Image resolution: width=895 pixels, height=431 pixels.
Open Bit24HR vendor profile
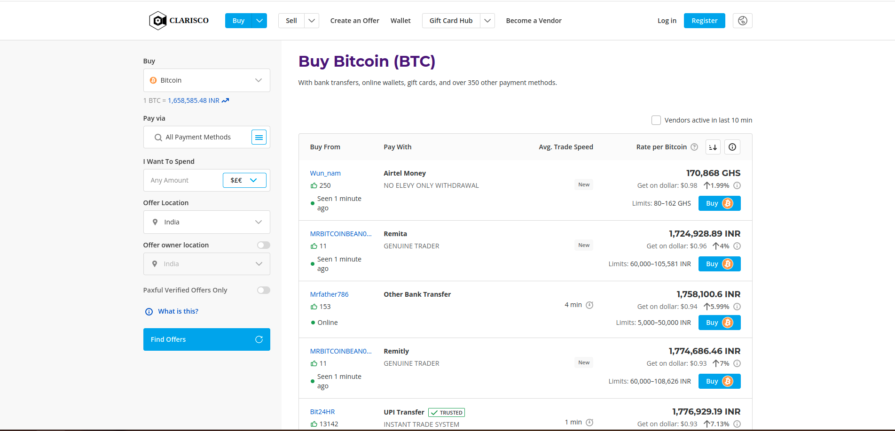pyautogui.click(x=322, y=412)
